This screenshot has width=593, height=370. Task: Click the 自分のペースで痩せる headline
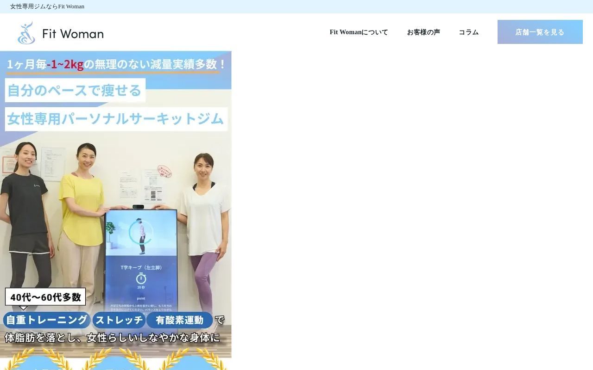[x=75, y=90]
